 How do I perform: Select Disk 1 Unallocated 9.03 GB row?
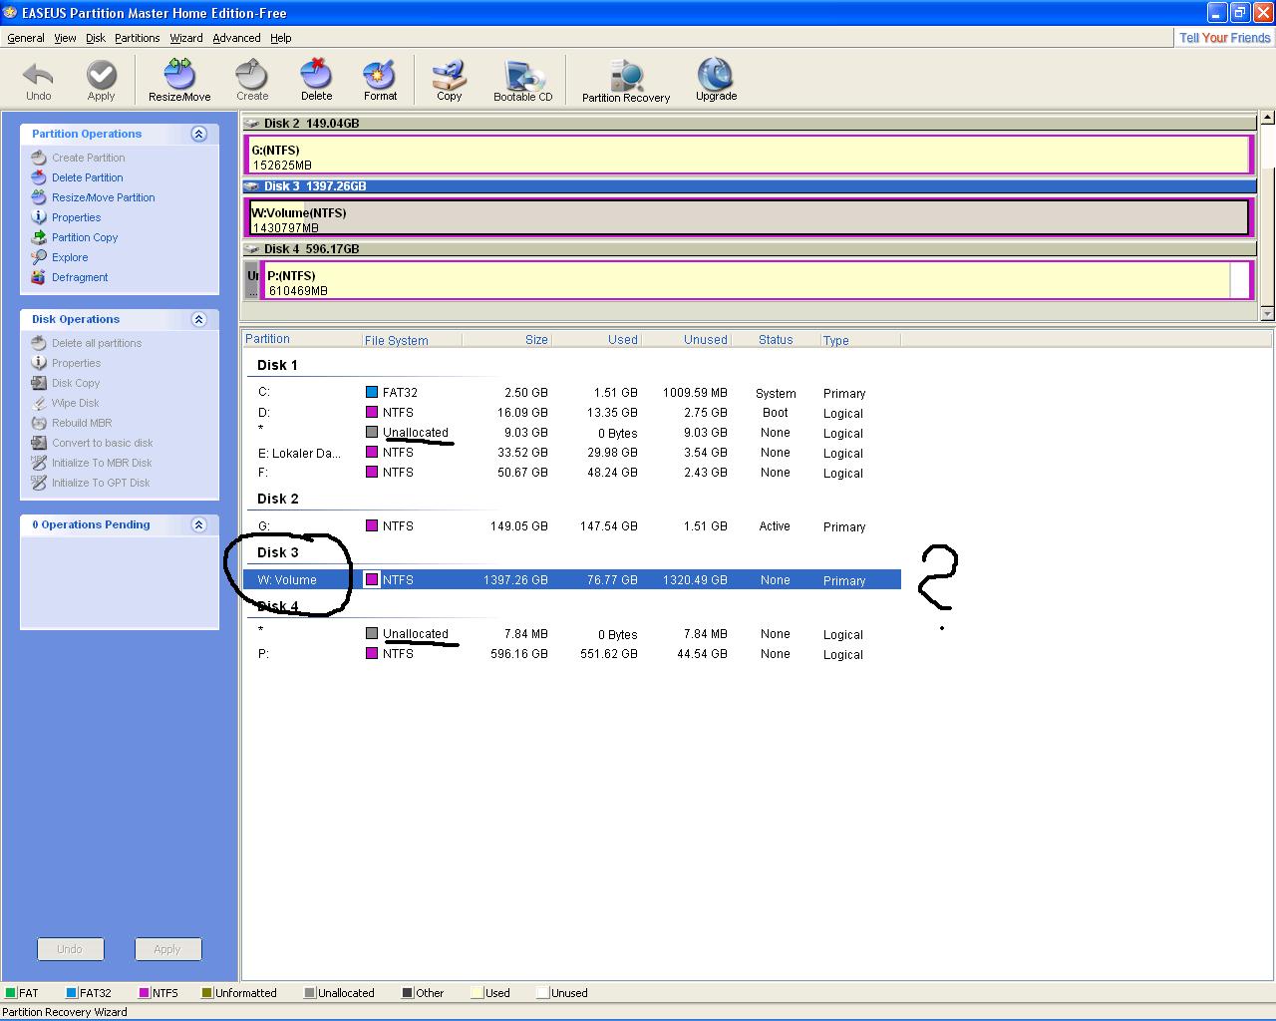[572, 433]
